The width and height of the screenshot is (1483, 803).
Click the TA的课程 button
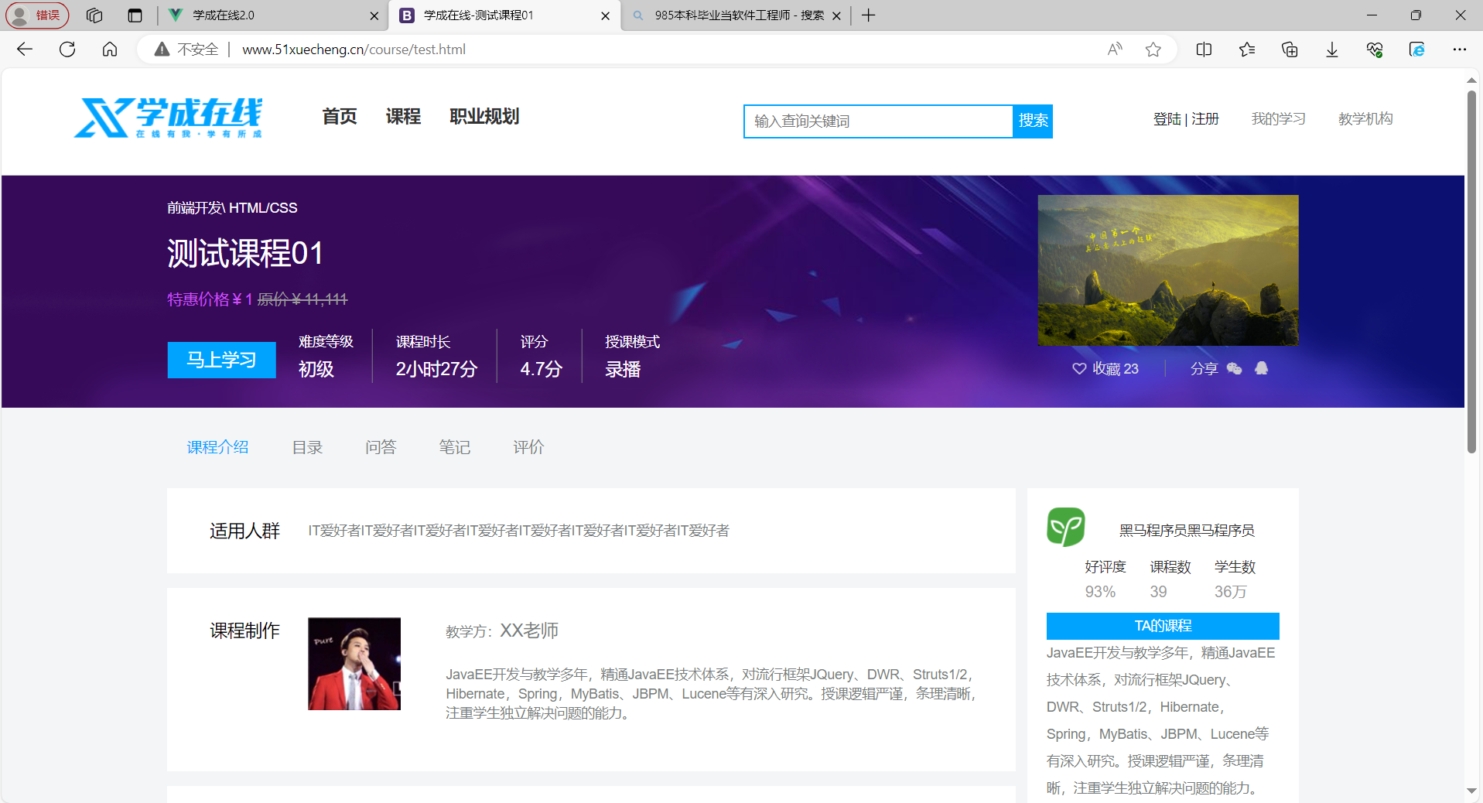[x=1163, y=626]
